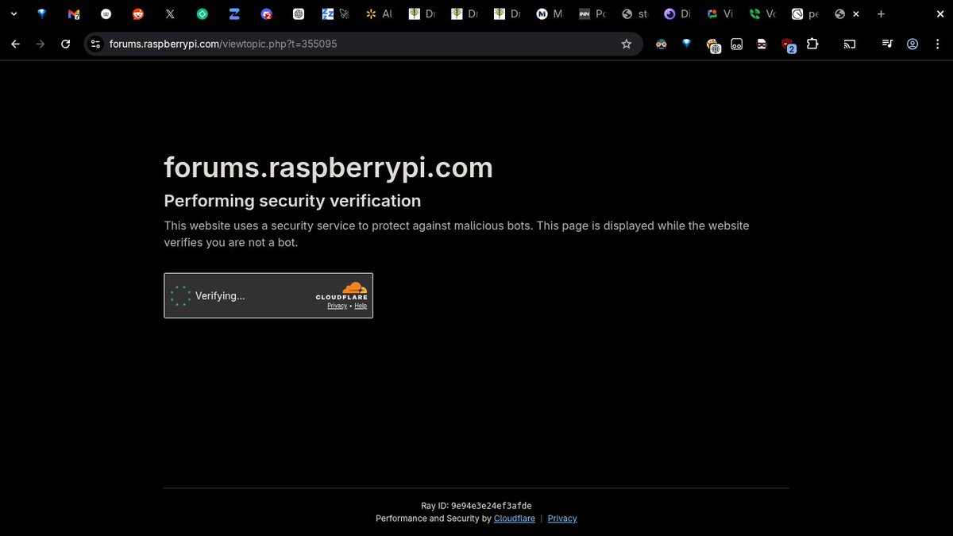The width and height of the screenshot is (953, 536).
Task: Switch to the X (Twitter) tab
Action: click(170, 14)
